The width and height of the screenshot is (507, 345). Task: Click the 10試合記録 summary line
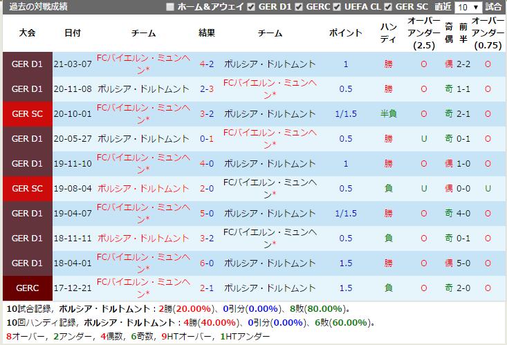point(178,309)
